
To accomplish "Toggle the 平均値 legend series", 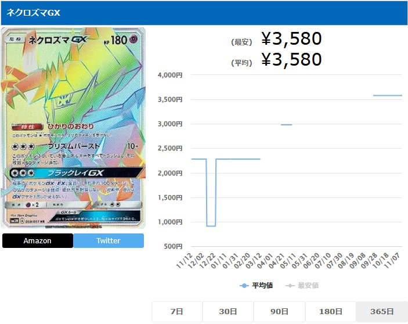I will (x=257, y=286).
